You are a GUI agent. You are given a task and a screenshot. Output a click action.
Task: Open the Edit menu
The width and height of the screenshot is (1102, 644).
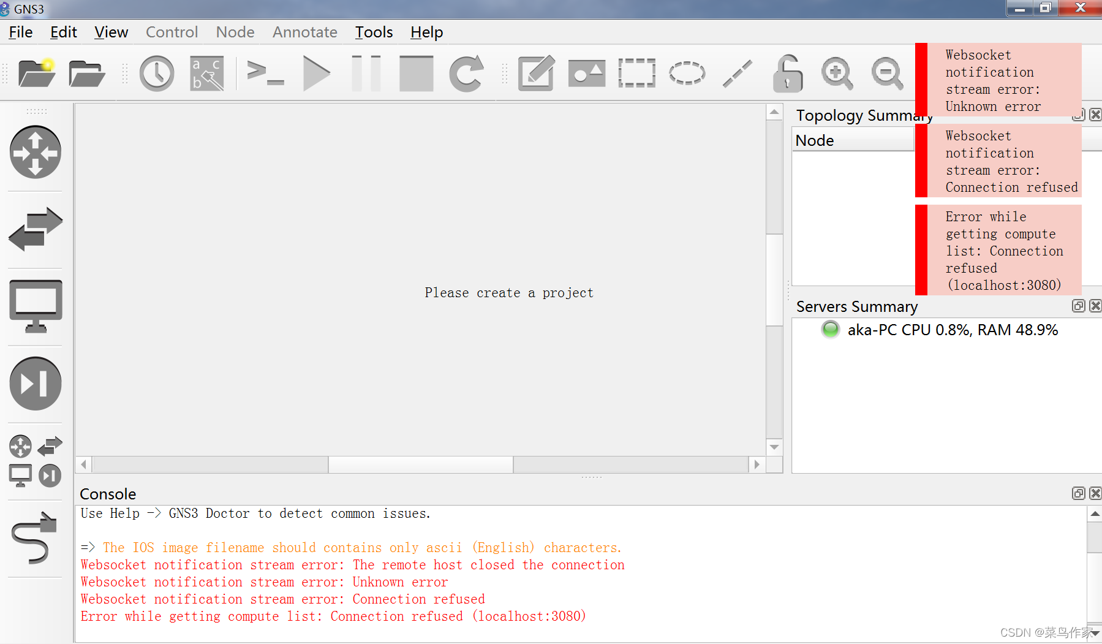pos(64,32)
